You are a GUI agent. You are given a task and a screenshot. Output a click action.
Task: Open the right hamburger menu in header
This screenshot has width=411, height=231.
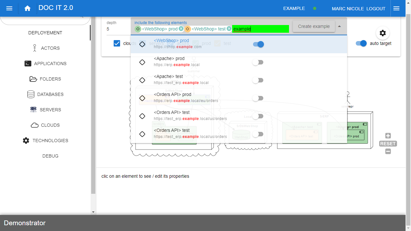click(396, 9)
